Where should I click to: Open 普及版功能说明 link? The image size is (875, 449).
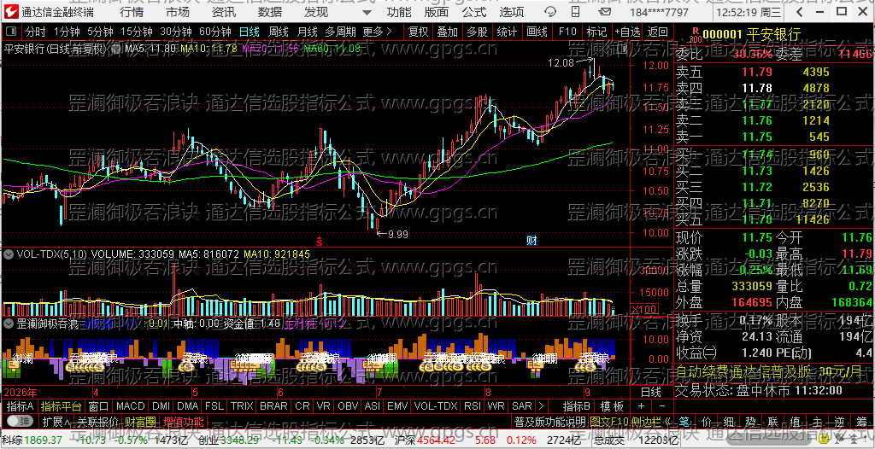pyautogui.click(x=549, y=421)
